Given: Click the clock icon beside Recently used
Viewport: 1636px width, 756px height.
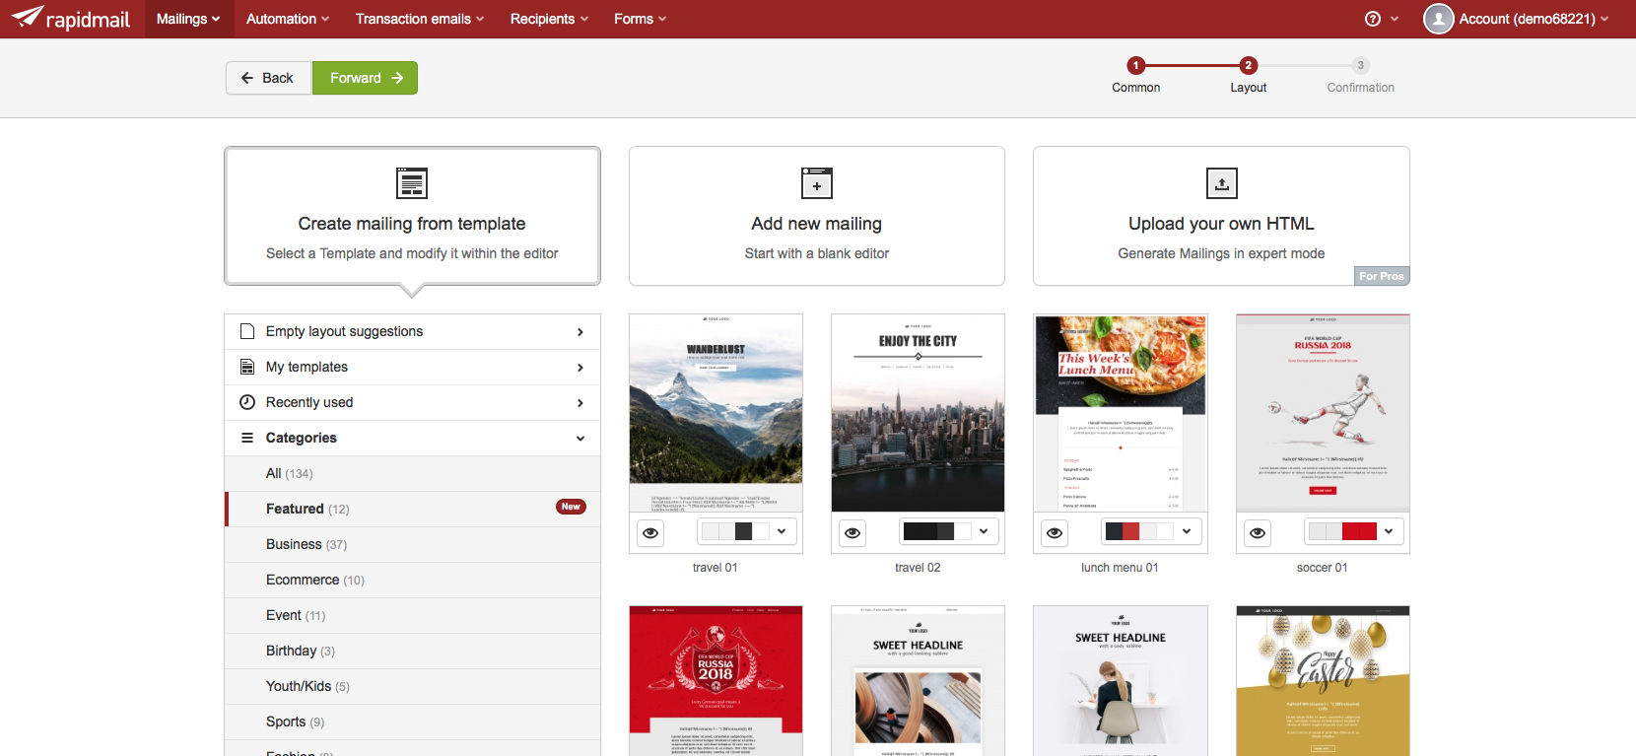Looking at the screenshot, I should pyautogui.click(x=247, y=402).
